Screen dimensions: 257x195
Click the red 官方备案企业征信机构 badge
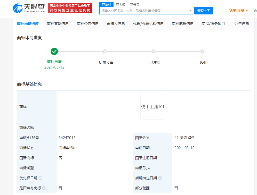tap(70, 8)
